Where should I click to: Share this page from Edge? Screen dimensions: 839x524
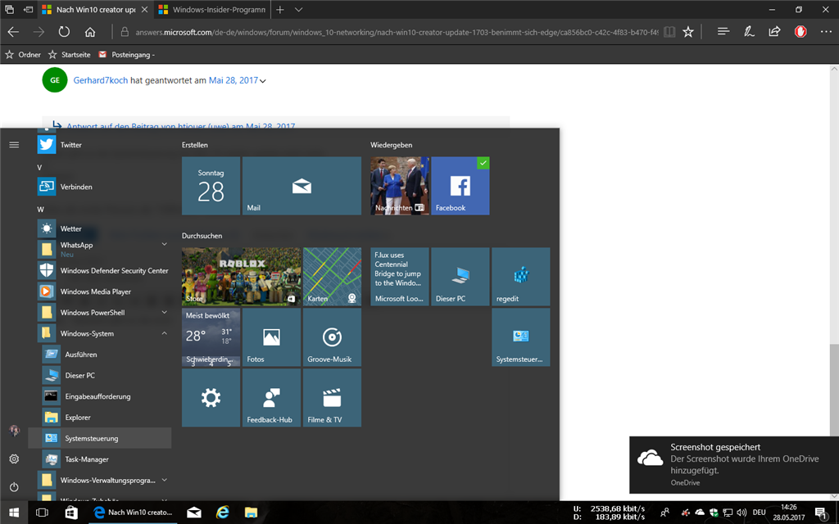(x=774, y=32)
